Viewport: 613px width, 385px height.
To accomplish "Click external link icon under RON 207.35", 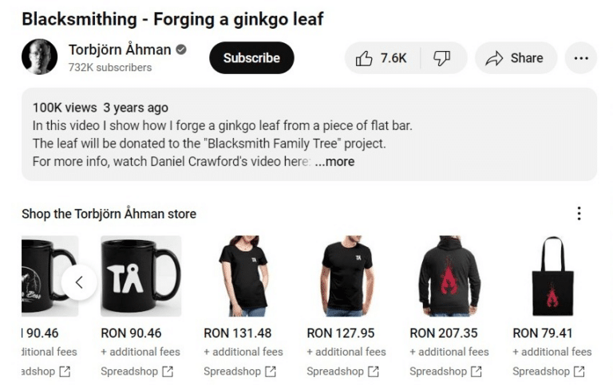I will 477,371.
